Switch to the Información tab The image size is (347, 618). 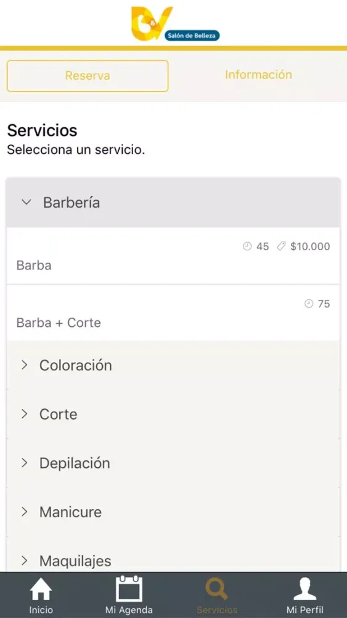click(259, 75)
